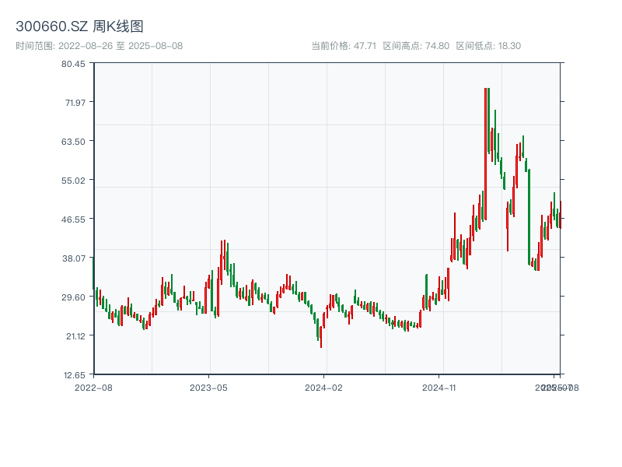The height and width of the screenshot is (467, 622).
Task: Click the current price value 当前价格: 47.71
Action: tap(344, 46)
